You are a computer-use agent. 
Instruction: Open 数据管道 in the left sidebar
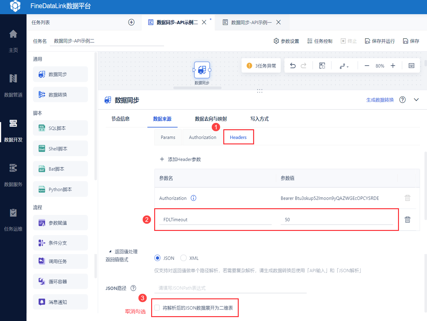pyautogui.click(x=13, y=86)
